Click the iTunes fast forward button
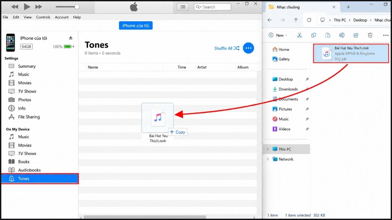 coord(39,7)
